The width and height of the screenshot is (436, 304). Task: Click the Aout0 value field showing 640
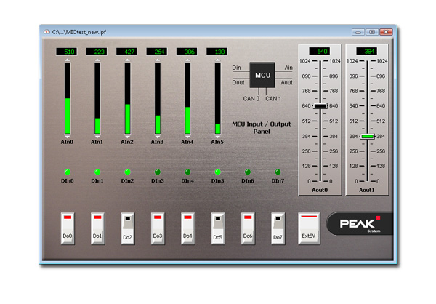point(320,51)
